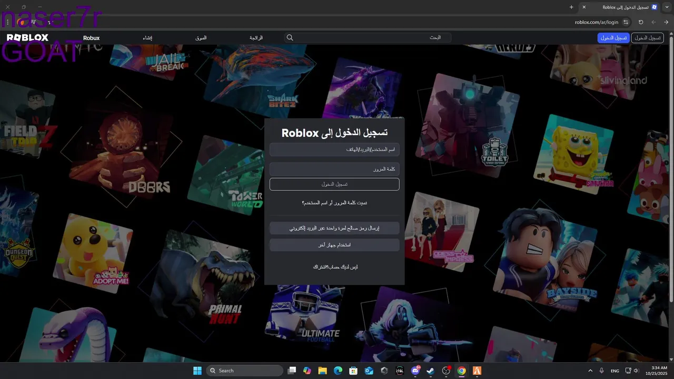Click the تسجيل الدخول login button in the form

[x=334, y=184]
